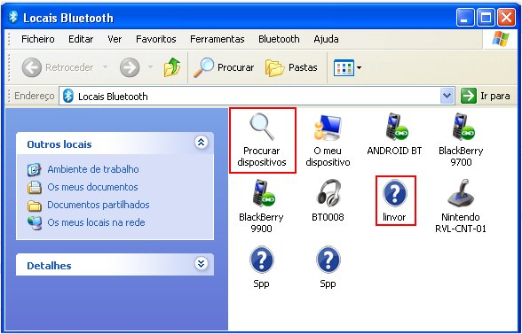Open the Ver menu
The image size is (522, 334).
click(115, 39)
